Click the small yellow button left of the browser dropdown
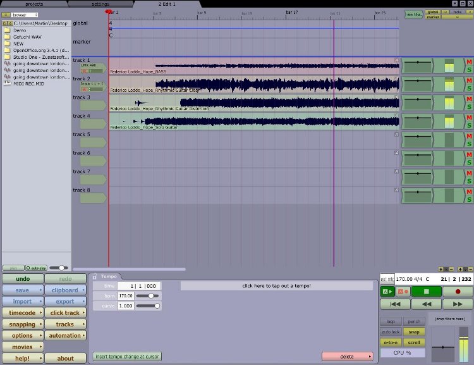Image resolution: width=474 pixels, height=365 pixels. [6, 15]
